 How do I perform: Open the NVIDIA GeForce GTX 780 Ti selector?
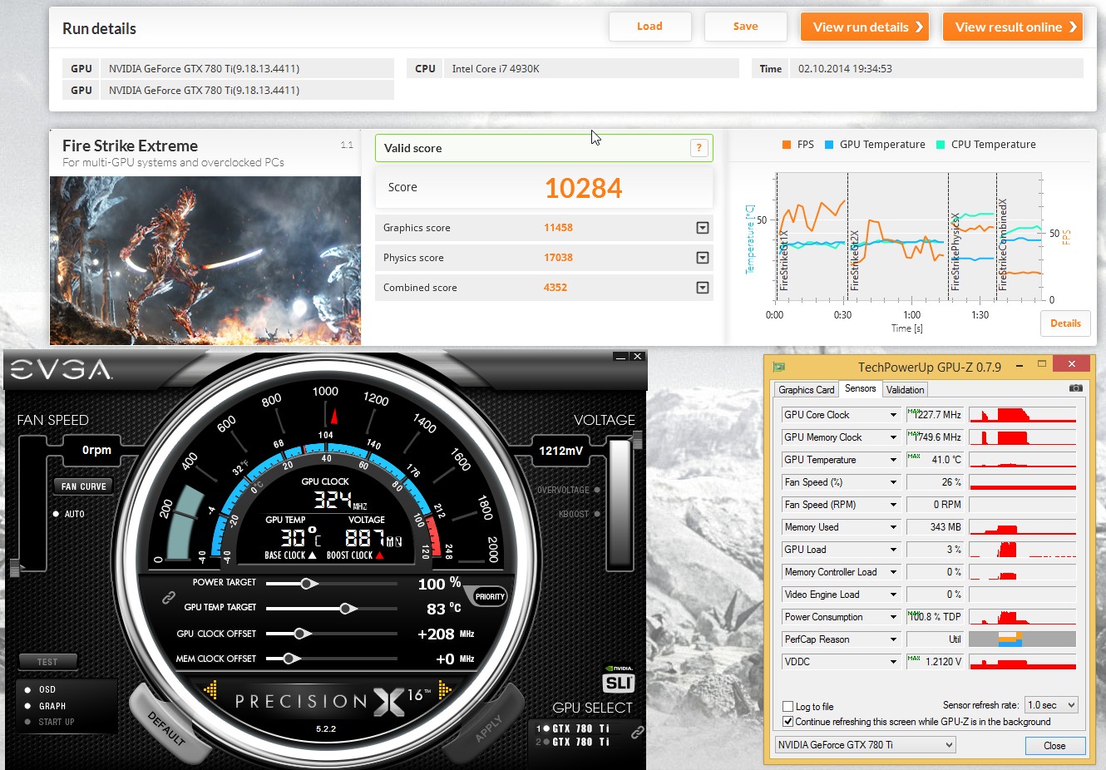coord(866,745)
